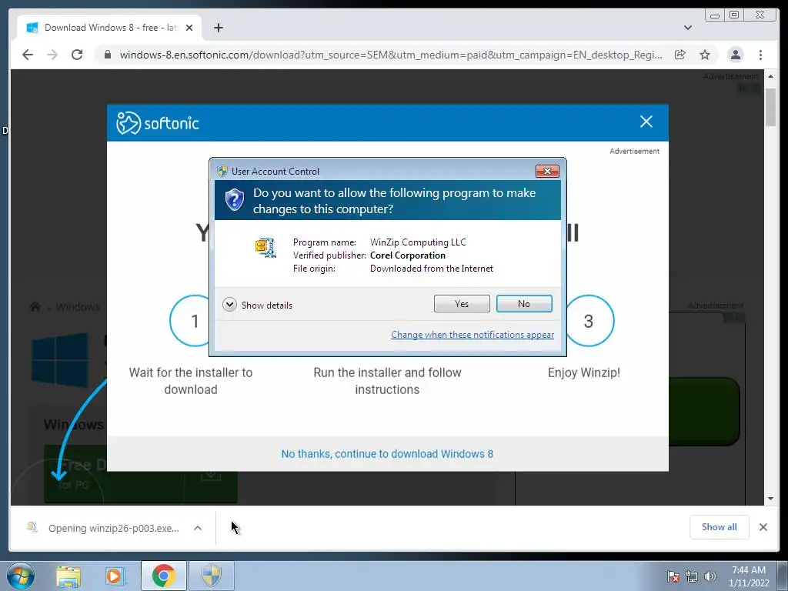Image resolution: width=788 pixels, height=591 pixels.
Task: Go back in Chrome
Action: (x=28, y=55)
